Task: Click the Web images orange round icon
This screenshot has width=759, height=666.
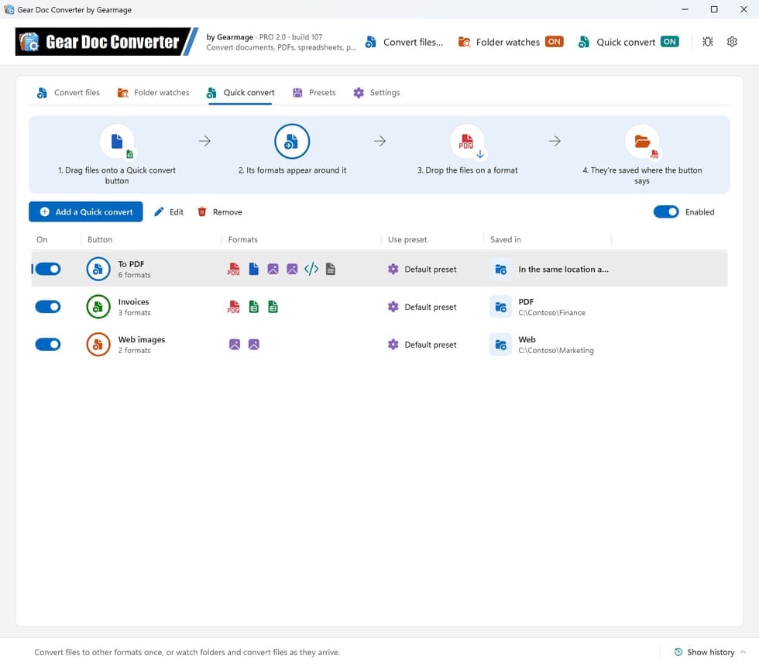Action: click(98, 345)
